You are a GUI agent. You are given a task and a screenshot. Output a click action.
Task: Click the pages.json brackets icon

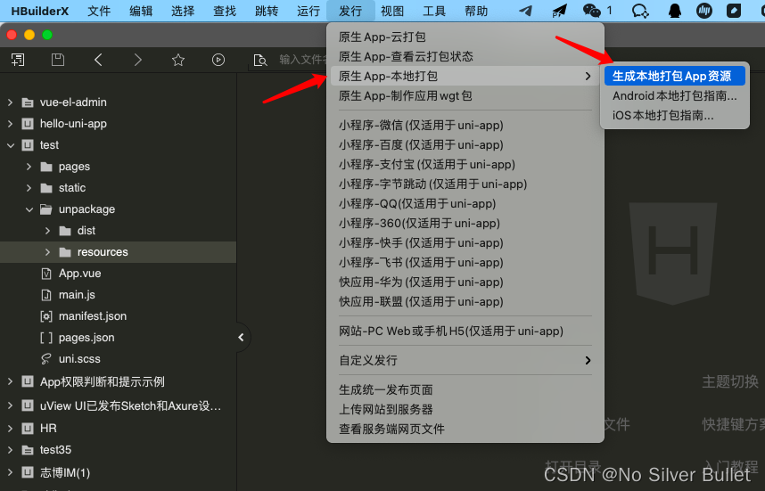click(x=46, y=338)
